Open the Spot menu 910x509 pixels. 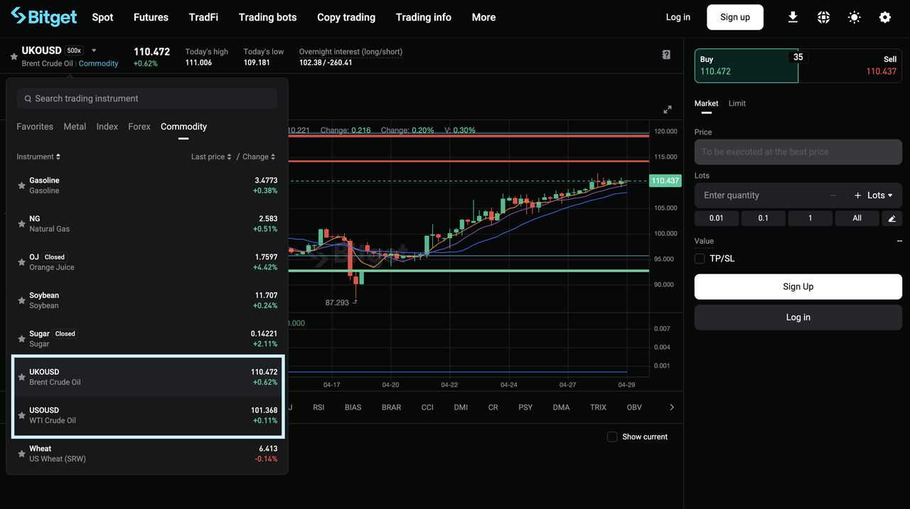coord(102,17)
